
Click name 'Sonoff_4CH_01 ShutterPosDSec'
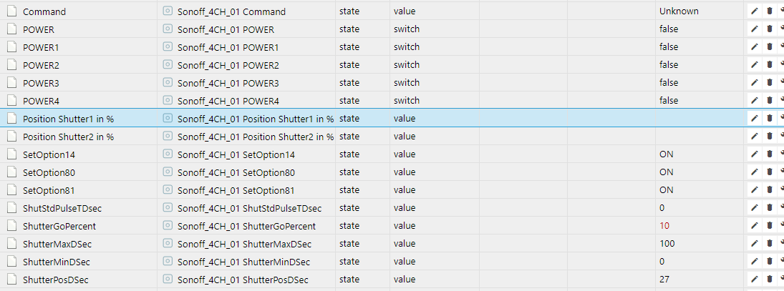pyautogui.click(x=243, y=280)
